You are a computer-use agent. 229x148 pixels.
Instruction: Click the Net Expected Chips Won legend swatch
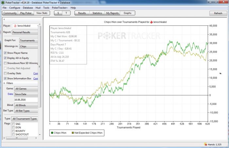point(73,133)
